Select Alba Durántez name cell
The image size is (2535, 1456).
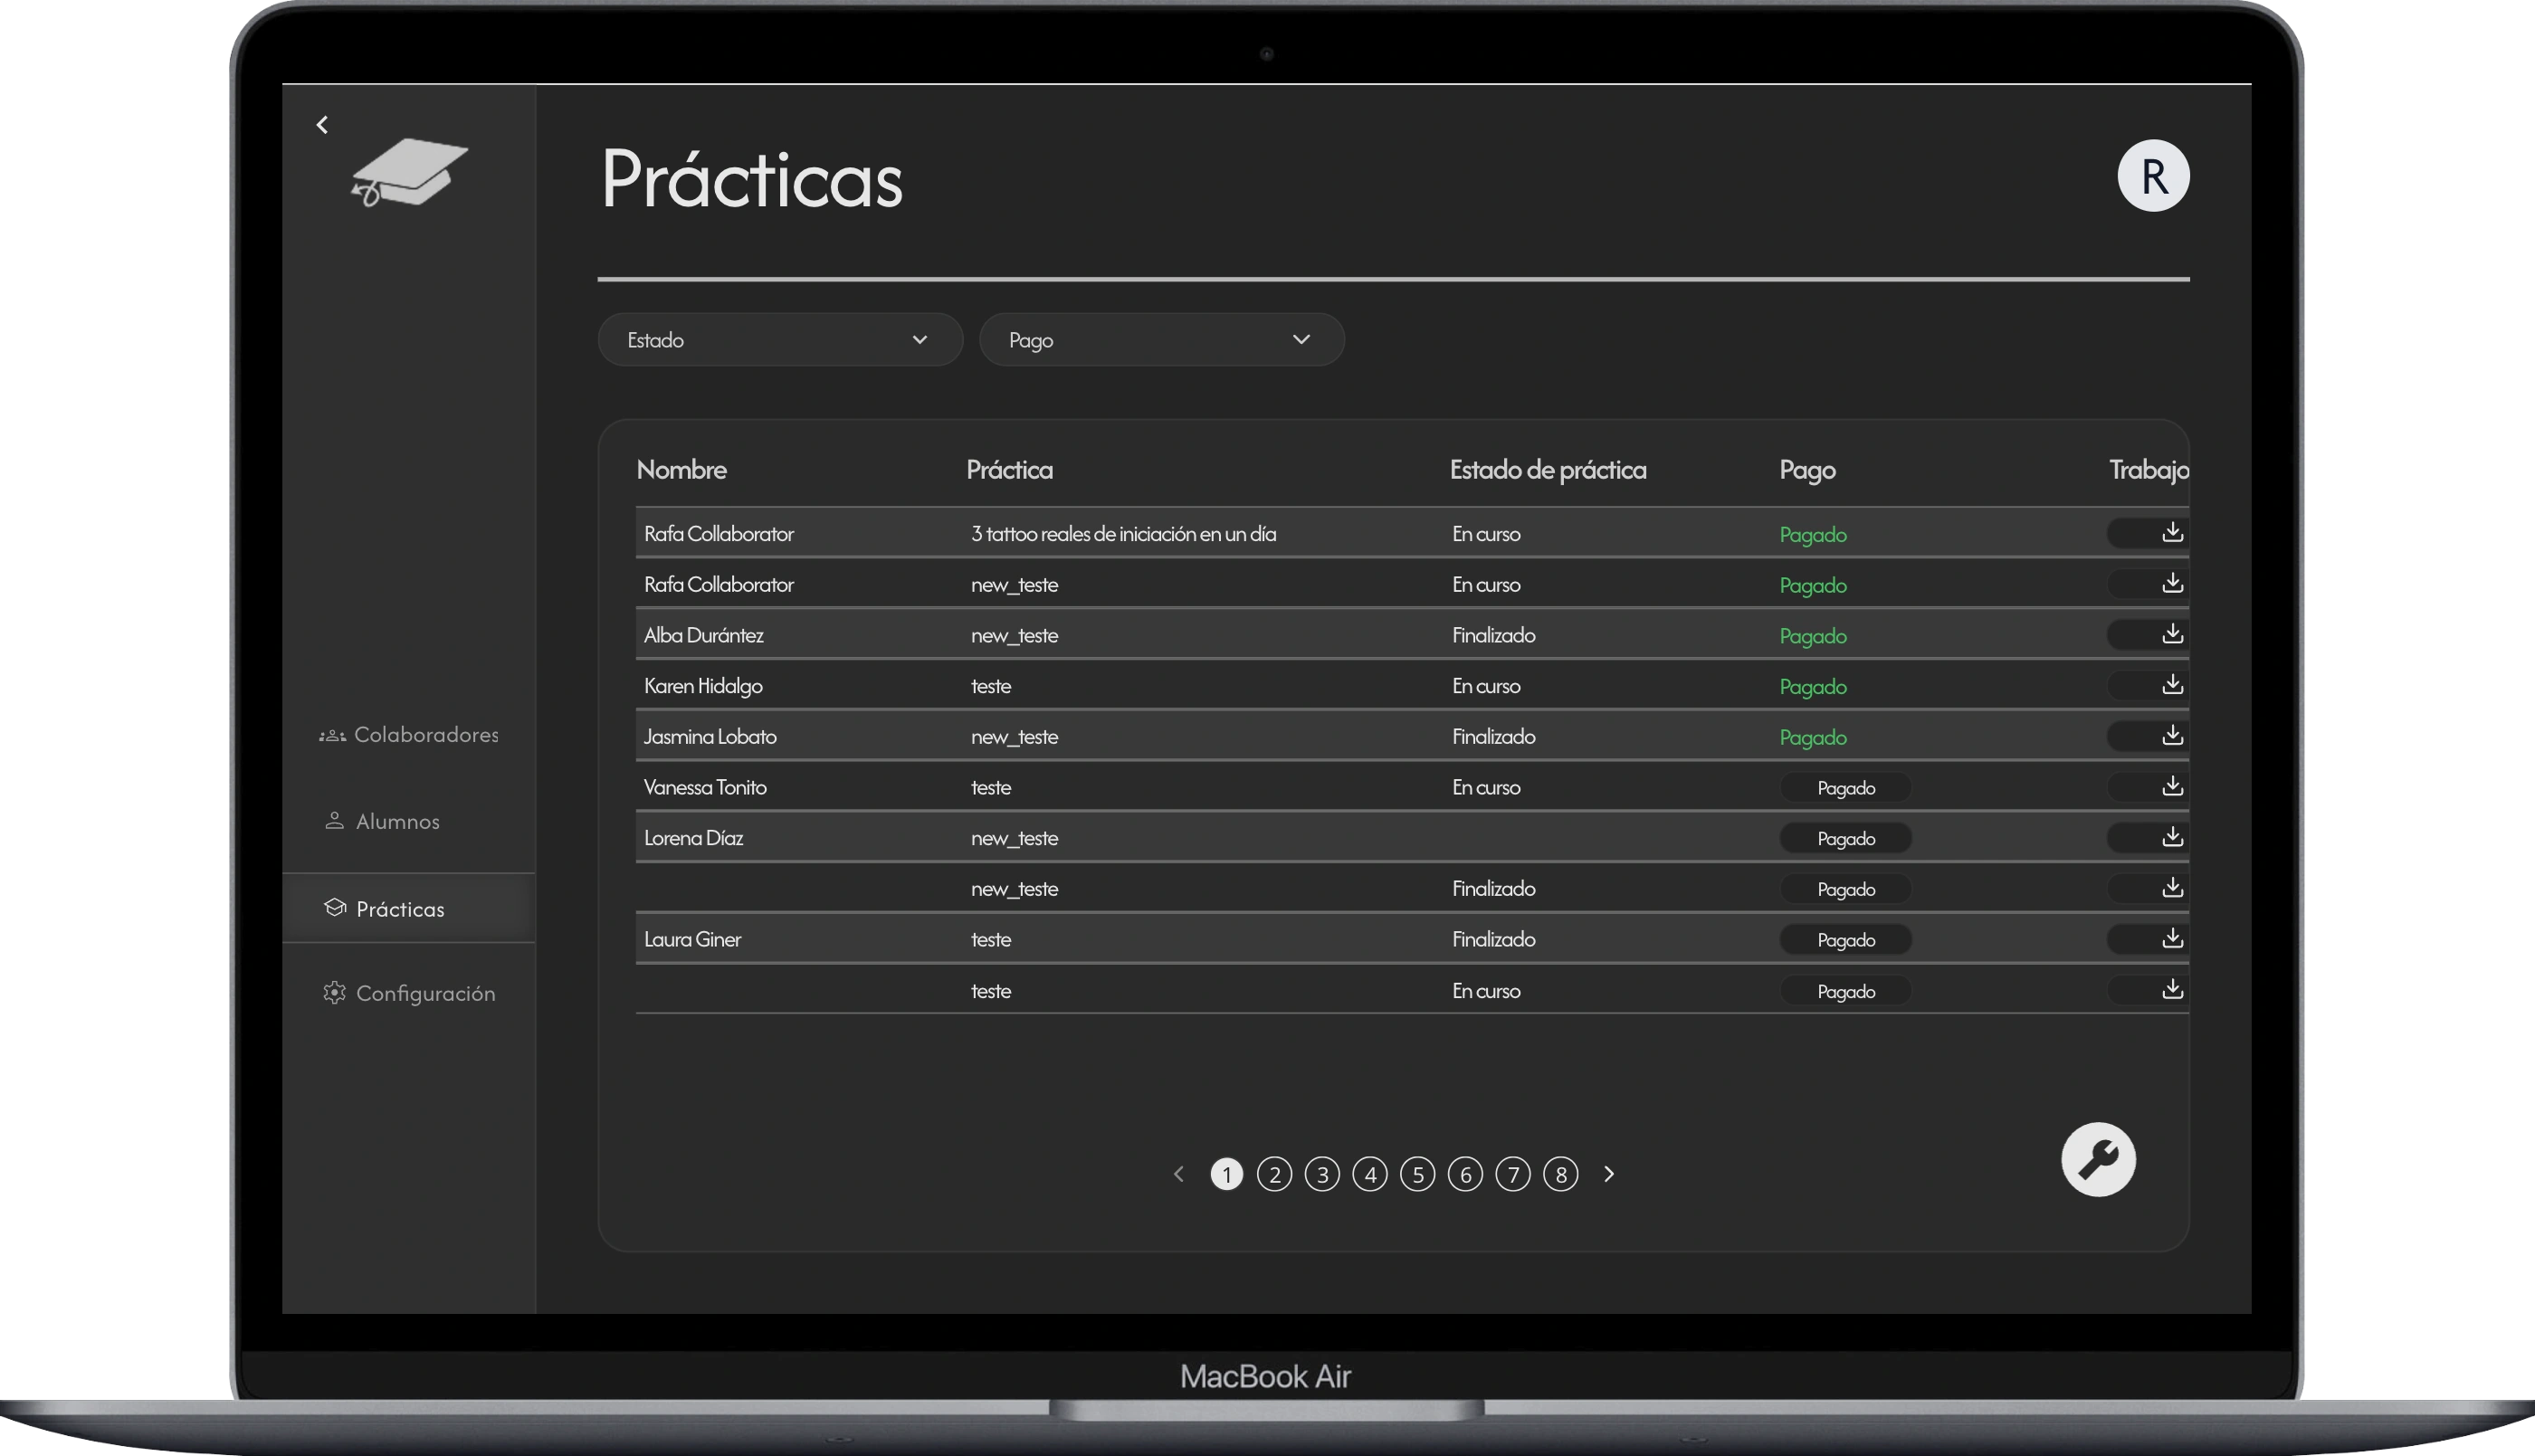[x=704, y=635]
